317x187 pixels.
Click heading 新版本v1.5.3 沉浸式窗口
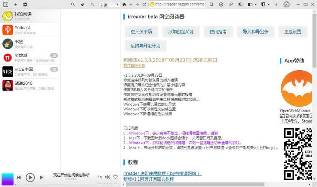click(170, 60)
